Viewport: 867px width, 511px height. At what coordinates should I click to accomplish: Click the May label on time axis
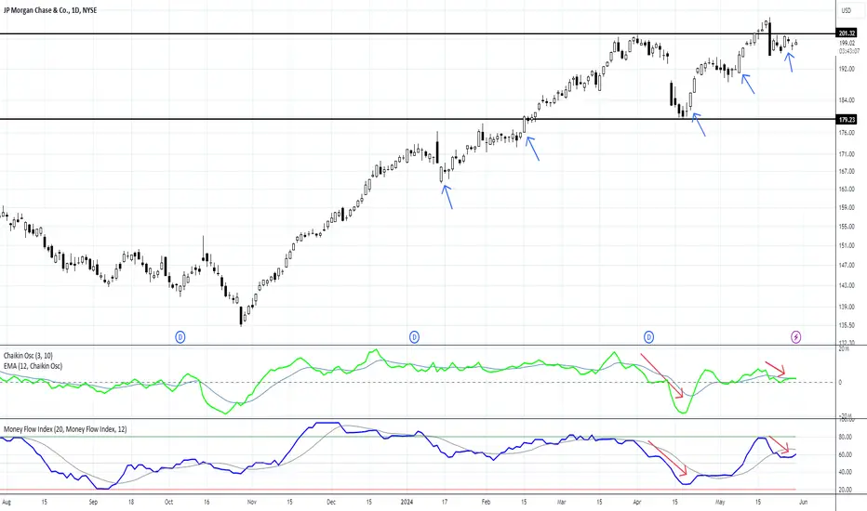tap(720, 502)
